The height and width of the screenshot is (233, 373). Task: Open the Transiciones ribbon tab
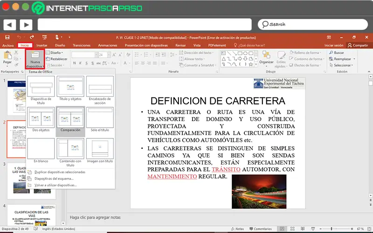point(82,45)
